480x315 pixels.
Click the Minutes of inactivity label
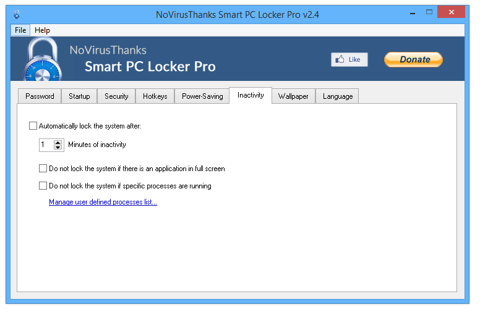click(x=97, y=145)
